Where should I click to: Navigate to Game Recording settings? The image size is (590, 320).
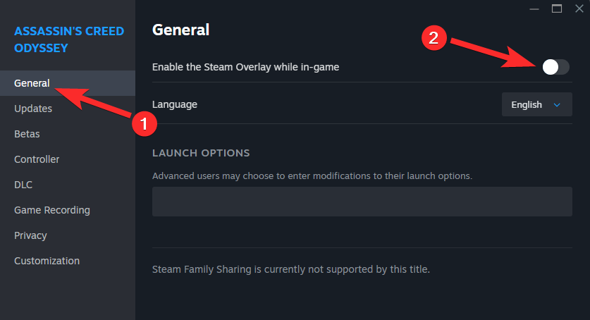tap(52, 210)
